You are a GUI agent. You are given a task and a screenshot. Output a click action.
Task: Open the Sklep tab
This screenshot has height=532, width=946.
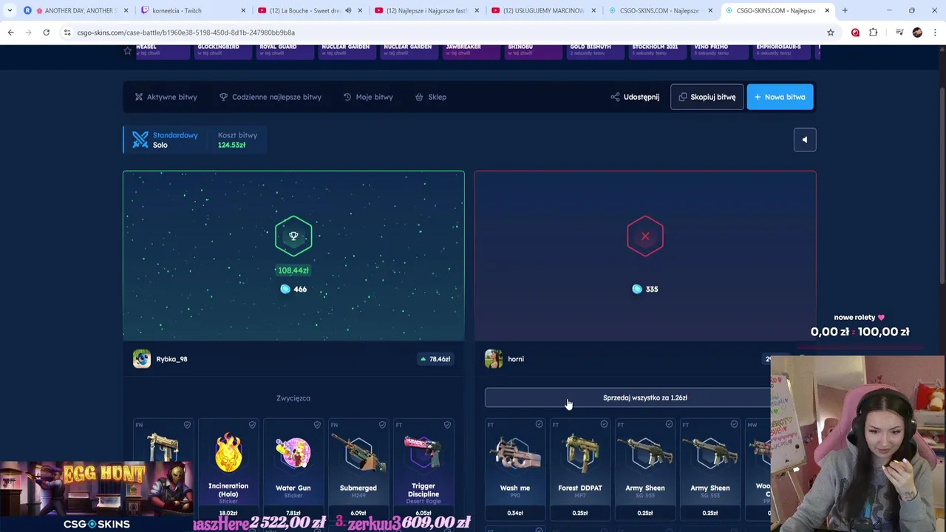coord(431,97)
